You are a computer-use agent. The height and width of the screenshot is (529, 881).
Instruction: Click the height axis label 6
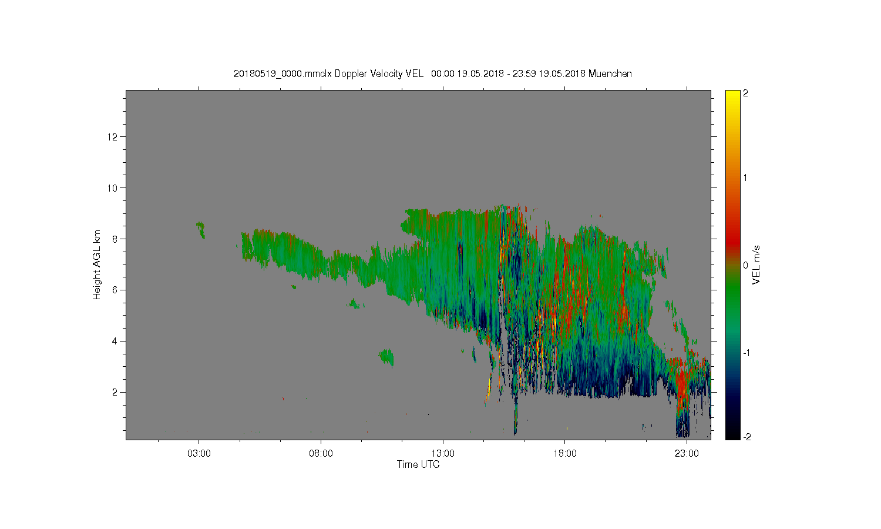coord(115,290)
